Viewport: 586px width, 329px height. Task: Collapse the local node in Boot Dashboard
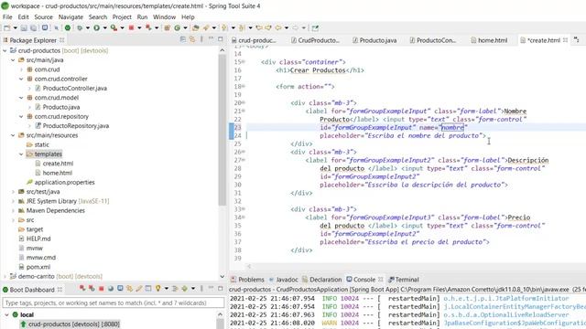point(6,314)
